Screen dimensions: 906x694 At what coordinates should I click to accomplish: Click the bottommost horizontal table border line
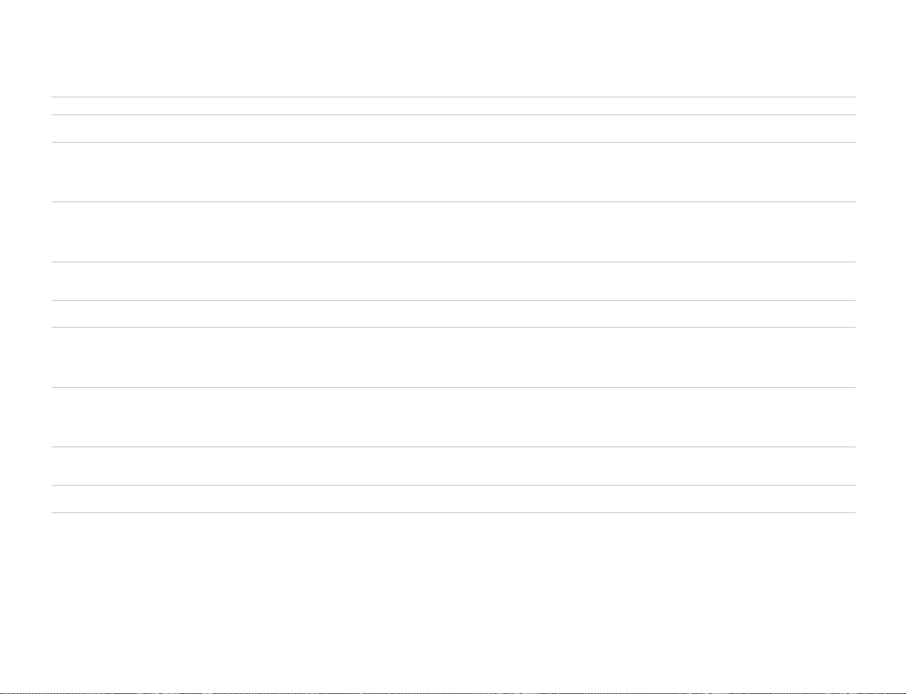[453, 512]
